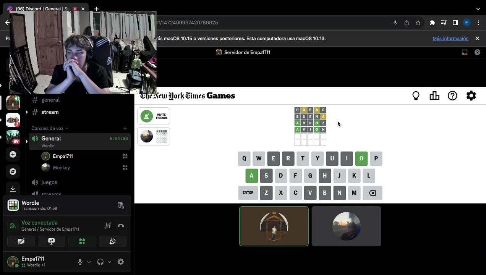Screen dimensions: 486x275
Task: Select Monkey's voice participant tile with sunset avatar
Action: 347,226
